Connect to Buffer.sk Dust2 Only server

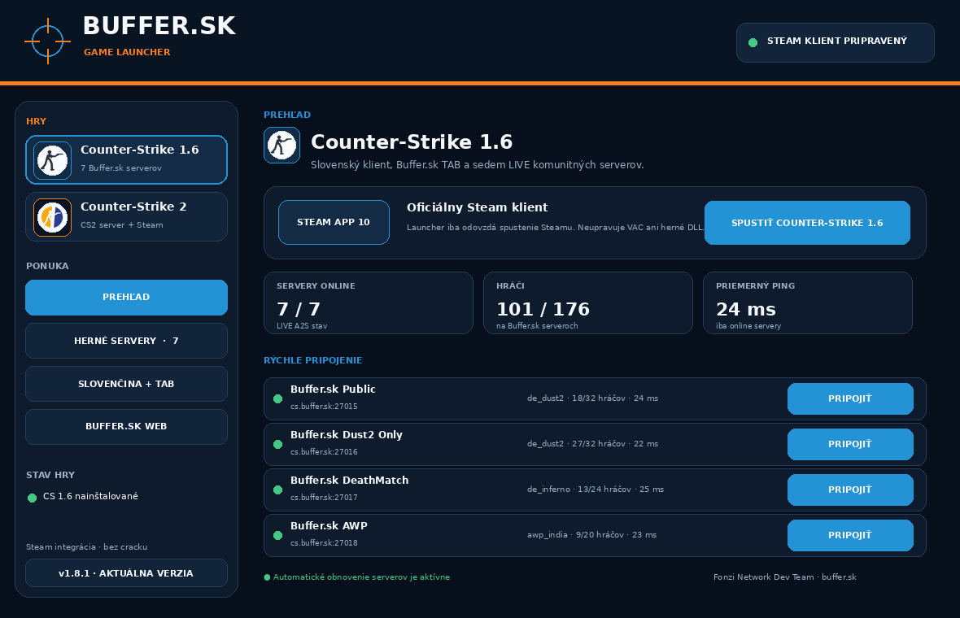click(850, 444)
